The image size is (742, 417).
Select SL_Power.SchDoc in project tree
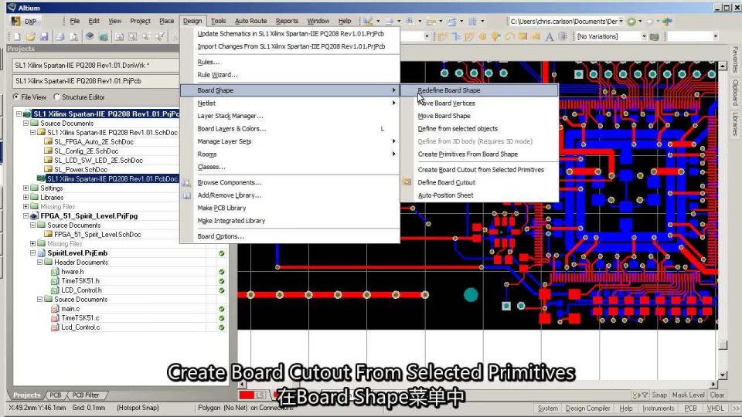click(80, 170)
